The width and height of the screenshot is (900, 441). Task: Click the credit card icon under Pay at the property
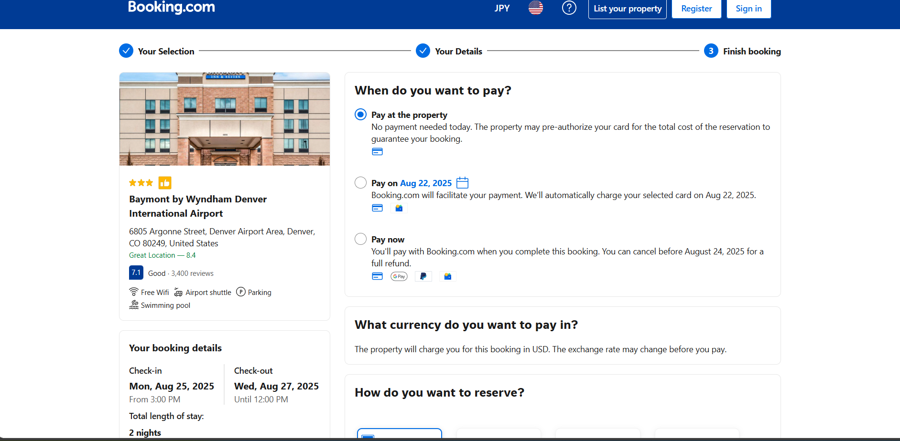(x=377, y=152)
